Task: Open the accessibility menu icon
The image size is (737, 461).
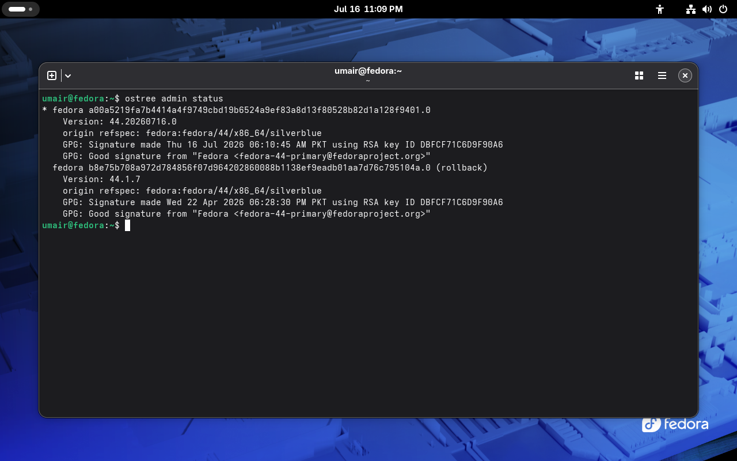Action: [x=660, y=9]
